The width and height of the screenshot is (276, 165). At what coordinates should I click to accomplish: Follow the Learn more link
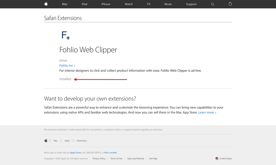[207, 112]
